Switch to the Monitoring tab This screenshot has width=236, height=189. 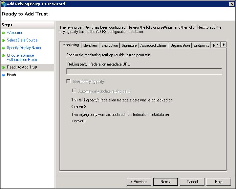(71, 45)
